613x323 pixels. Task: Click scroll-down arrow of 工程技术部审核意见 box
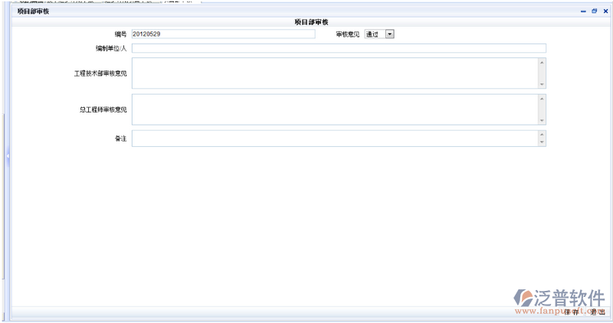[x=542, y=84]
